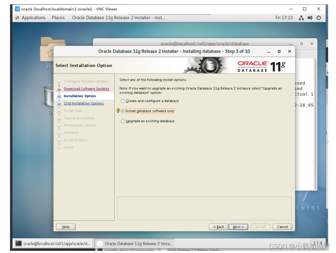Image resolution: width=336 pixels, height=253 pixels.
Task: Show the clock reading Fri 17:13
Action: tap(284, 18)
